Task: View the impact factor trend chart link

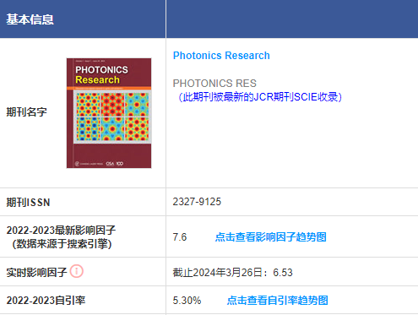Action: [x=270, y=237]
